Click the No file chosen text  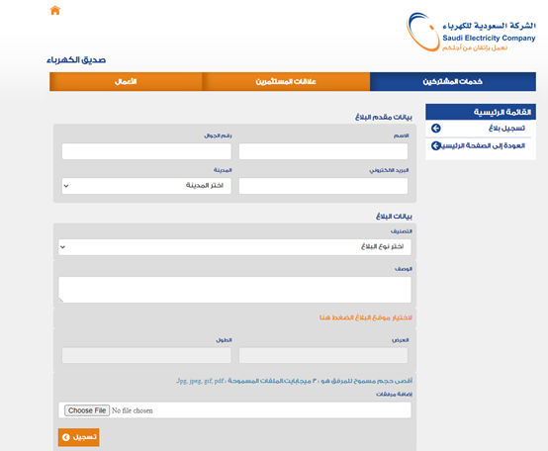133,410
